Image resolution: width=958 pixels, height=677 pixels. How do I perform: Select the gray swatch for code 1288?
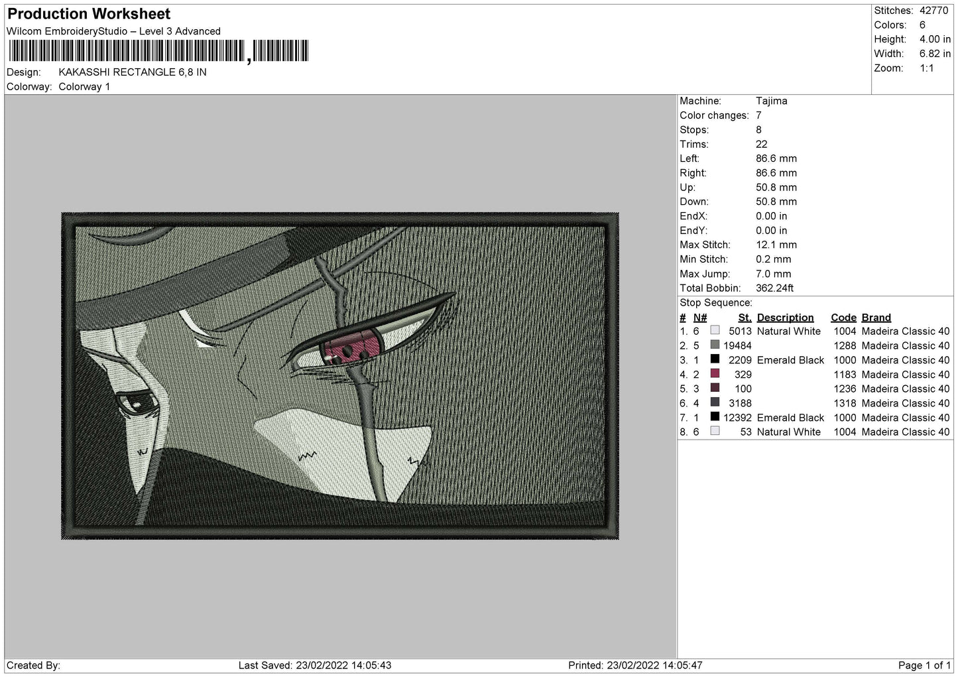click(715, 345)
